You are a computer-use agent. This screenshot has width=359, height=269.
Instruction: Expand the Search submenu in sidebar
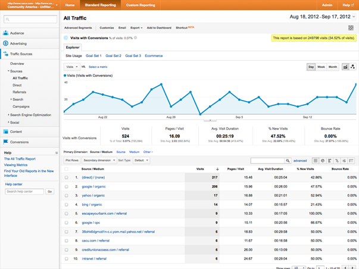pos(11,99)
